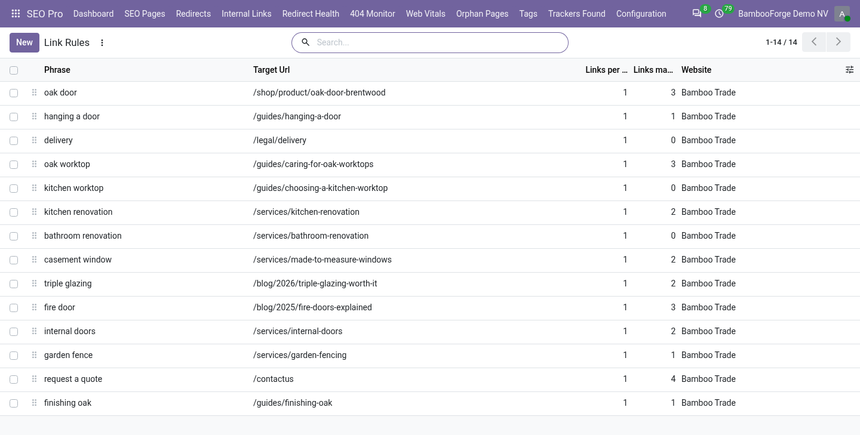Viewport: 860px width, 435px height.
Task: Click the oak worktop phrase cell
Action: [67, 164]
